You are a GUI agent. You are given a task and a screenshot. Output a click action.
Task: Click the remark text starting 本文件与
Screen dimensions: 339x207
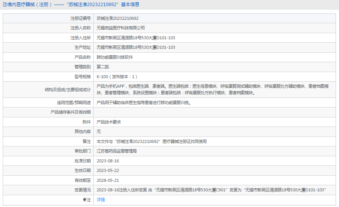[x=152, y=141]
